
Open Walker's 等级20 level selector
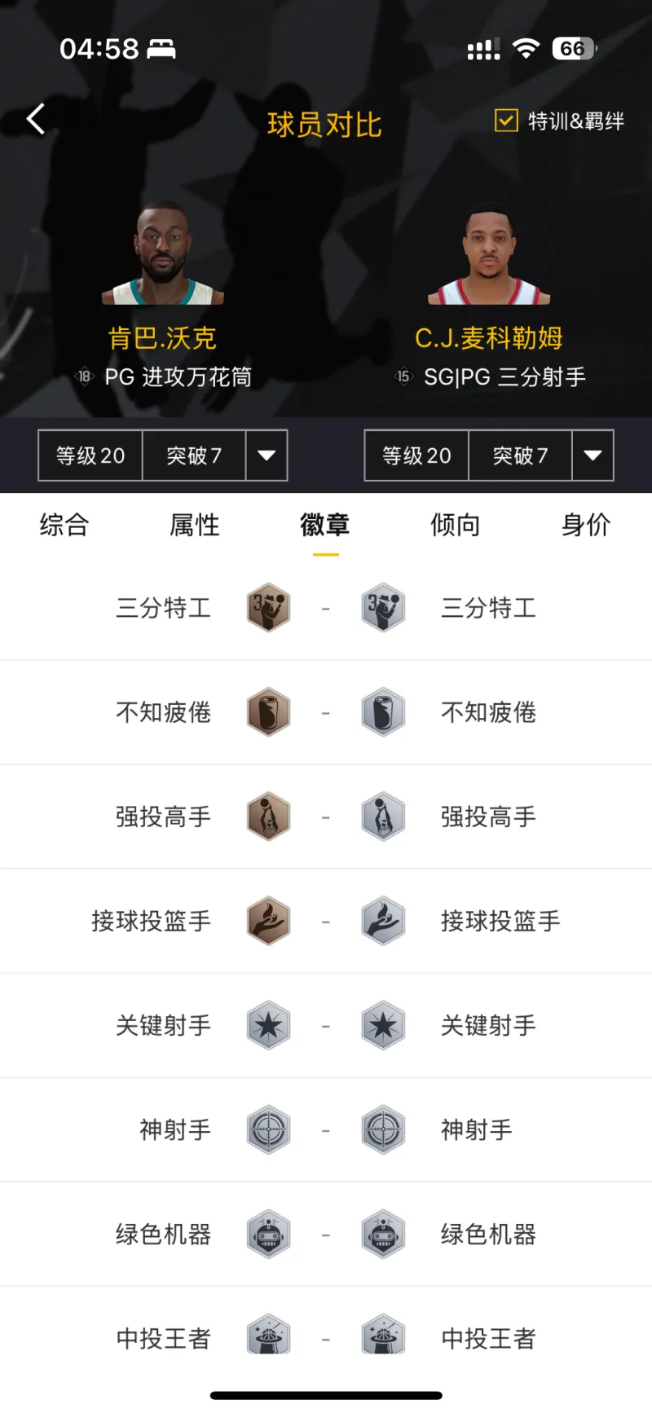[90, 456]
